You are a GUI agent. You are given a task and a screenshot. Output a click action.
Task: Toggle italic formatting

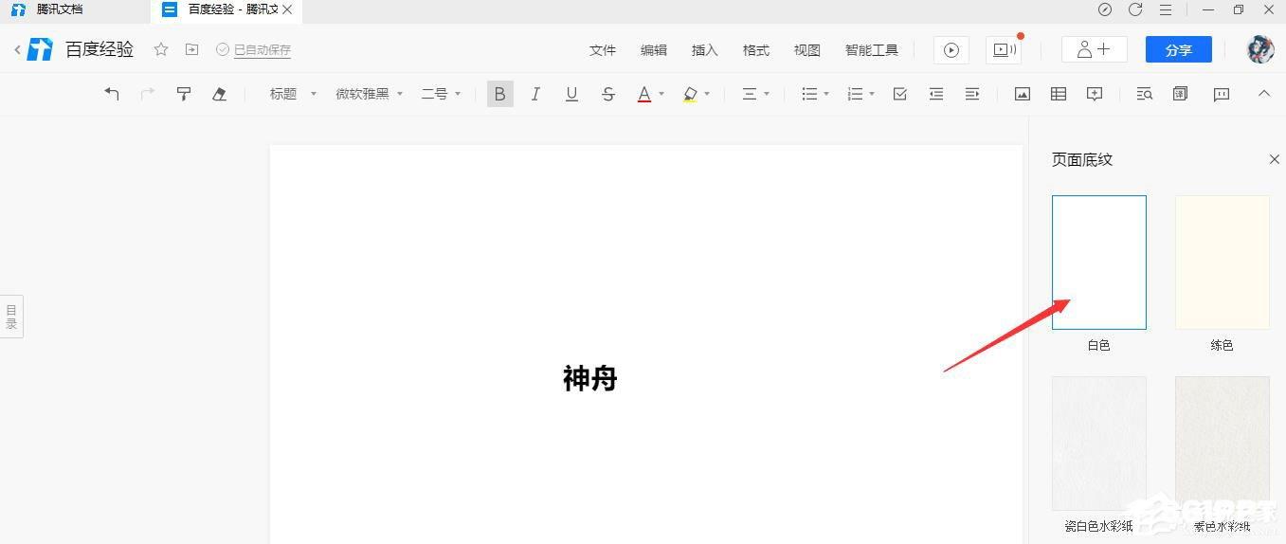pyautogui.click(x=535, y=94)
